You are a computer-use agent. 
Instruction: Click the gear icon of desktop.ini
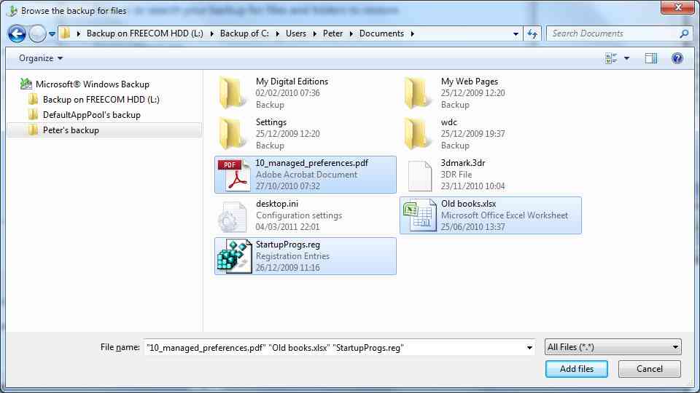[232, 216]
